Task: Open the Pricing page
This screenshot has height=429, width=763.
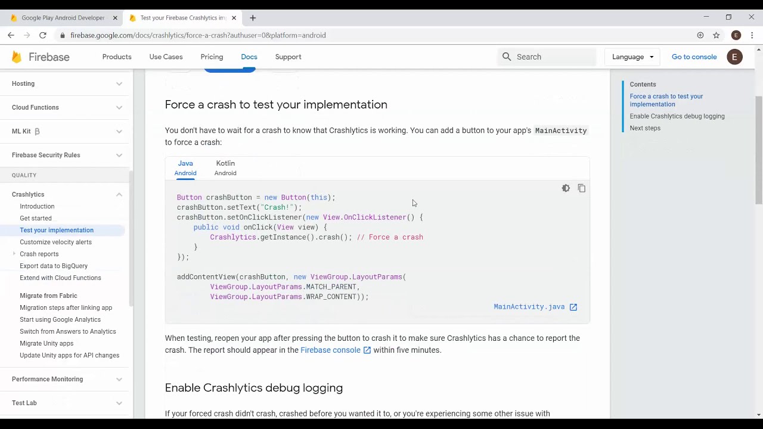Action: (212, 57)
